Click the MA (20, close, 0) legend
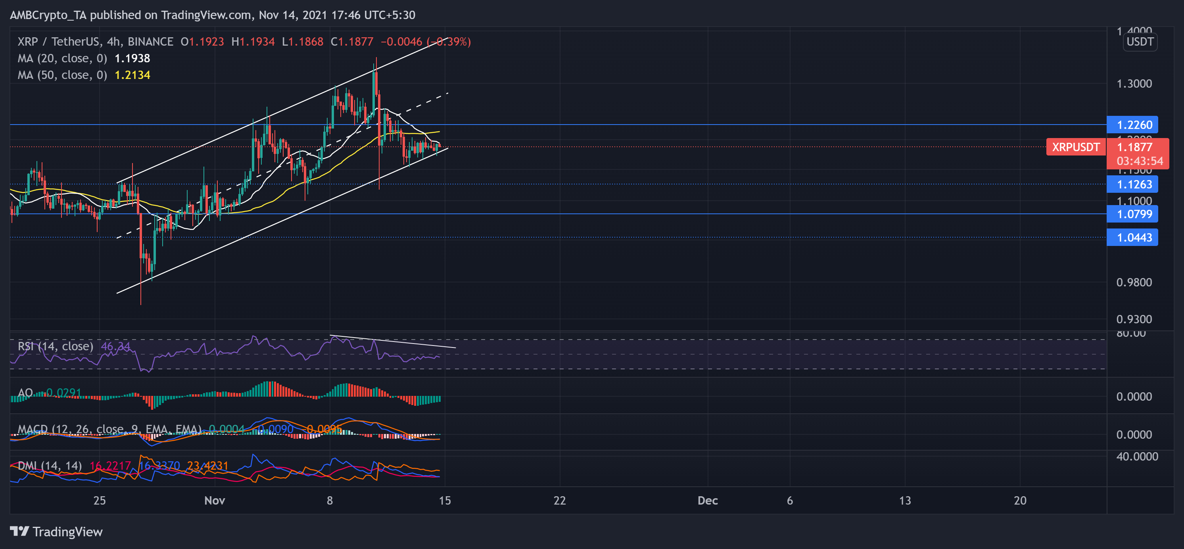Screen dimensions: 1184x549 [62, 58]
